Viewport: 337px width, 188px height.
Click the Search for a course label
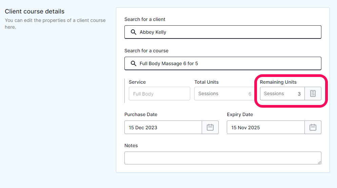pos(146,51)
